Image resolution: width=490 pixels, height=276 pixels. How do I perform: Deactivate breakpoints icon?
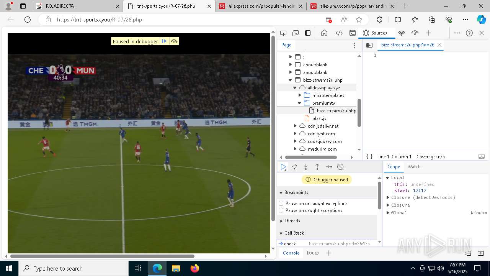pos(340,167)
